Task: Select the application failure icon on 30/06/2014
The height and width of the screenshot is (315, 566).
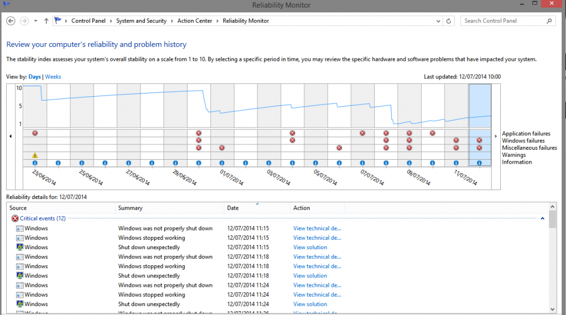Action: (x=198, y=133)
